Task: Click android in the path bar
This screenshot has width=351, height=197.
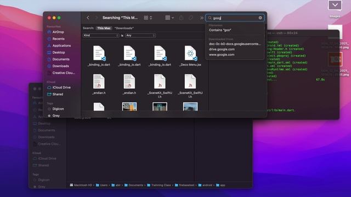Action: point(205,185)
